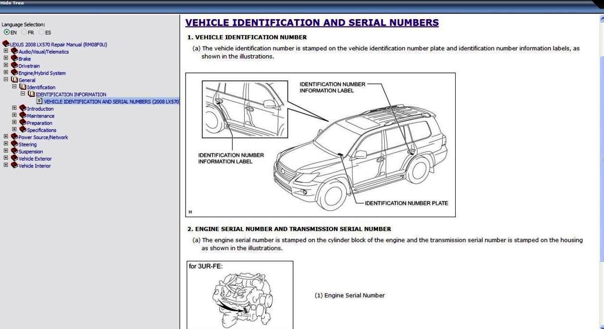Select the ES language radio button
The width and height of the screenshot is (604, 329).
[x=42, y=33]
